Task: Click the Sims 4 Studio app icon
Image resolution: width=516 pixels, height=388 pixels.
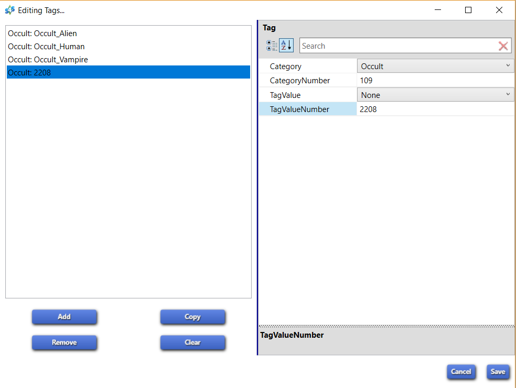Action: [10, 10]
